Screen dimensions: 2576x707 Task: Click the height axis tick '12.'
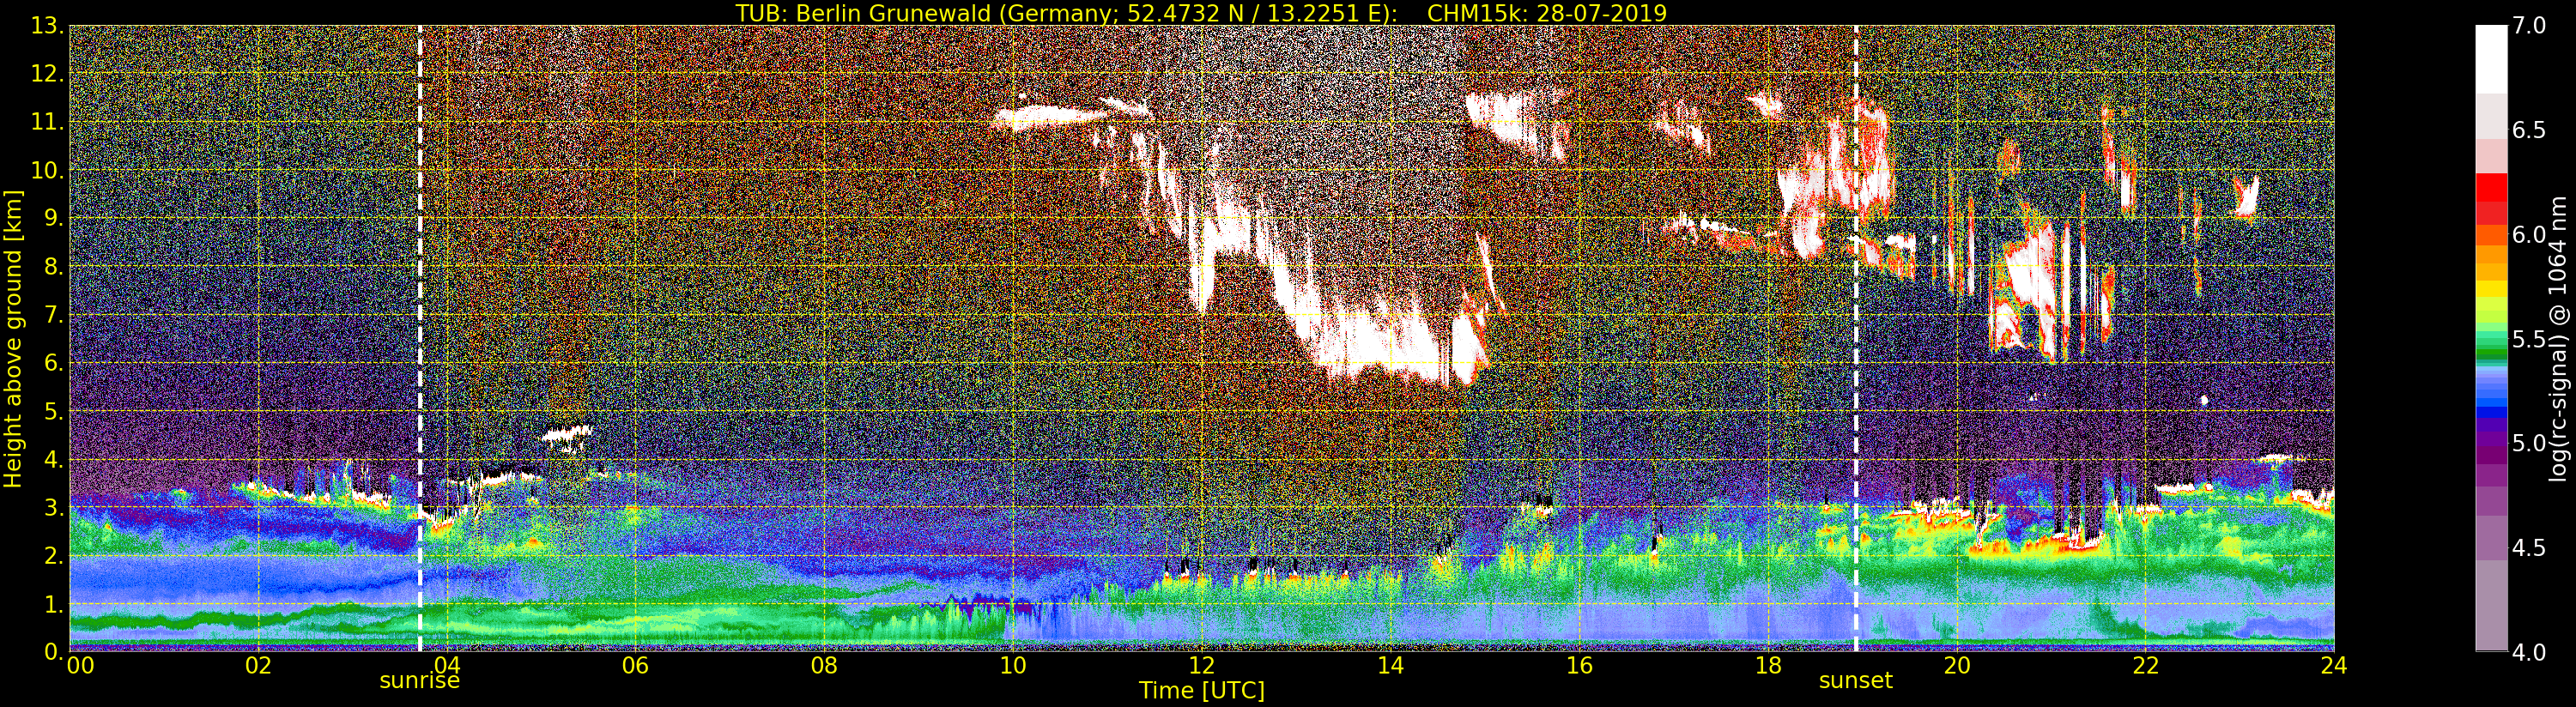(48, 74)
